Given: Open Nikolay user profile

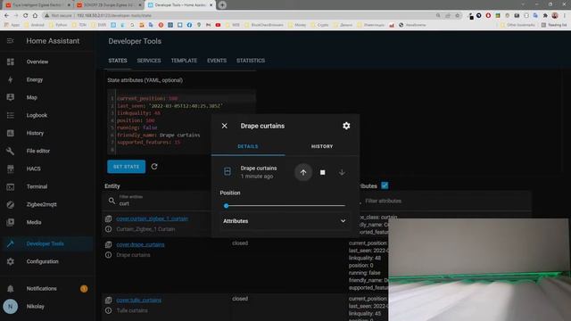Looking at the screenshot, I should [36, 307].
